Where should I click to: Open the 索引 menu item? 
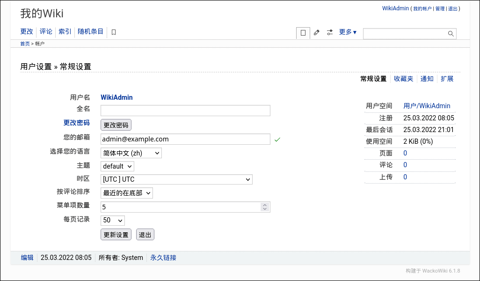65,32
